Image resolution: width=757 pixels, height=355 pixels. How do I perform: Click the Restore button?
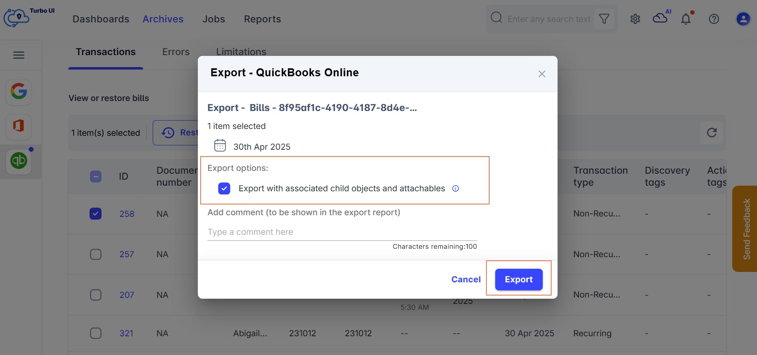click(175, 133)
